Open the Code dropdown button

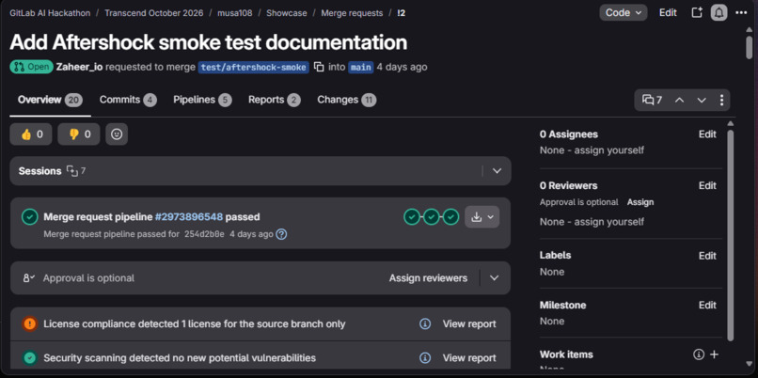624,12
